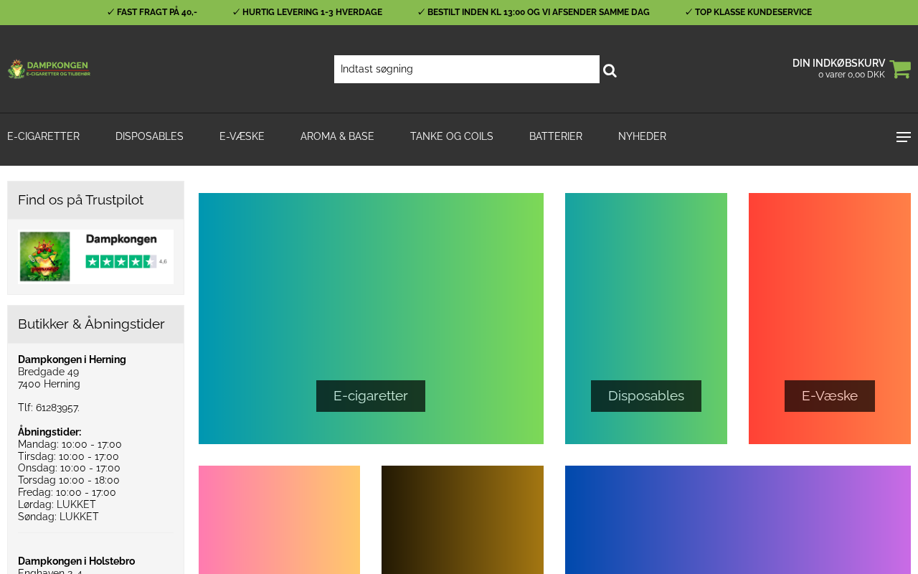Click the dark brown gradient category tile
This screenshot has height=574, width=918.
click(x=462, y=519)
